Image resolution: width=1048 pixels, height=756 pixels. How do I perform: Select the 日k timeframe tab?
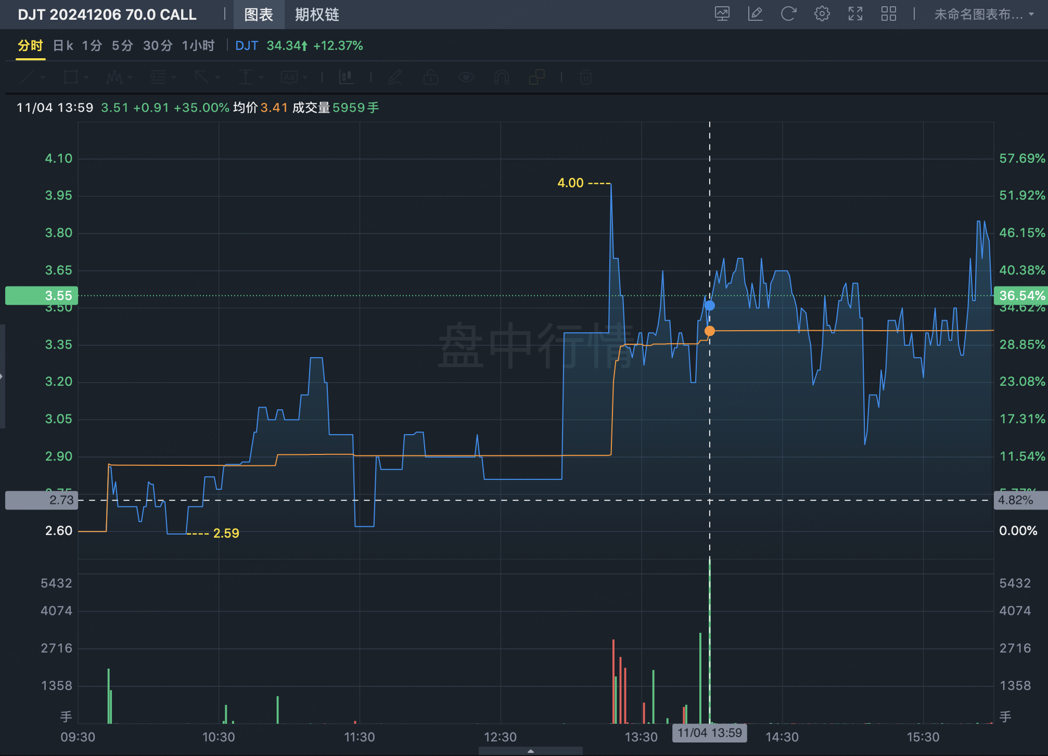(63, 46)
